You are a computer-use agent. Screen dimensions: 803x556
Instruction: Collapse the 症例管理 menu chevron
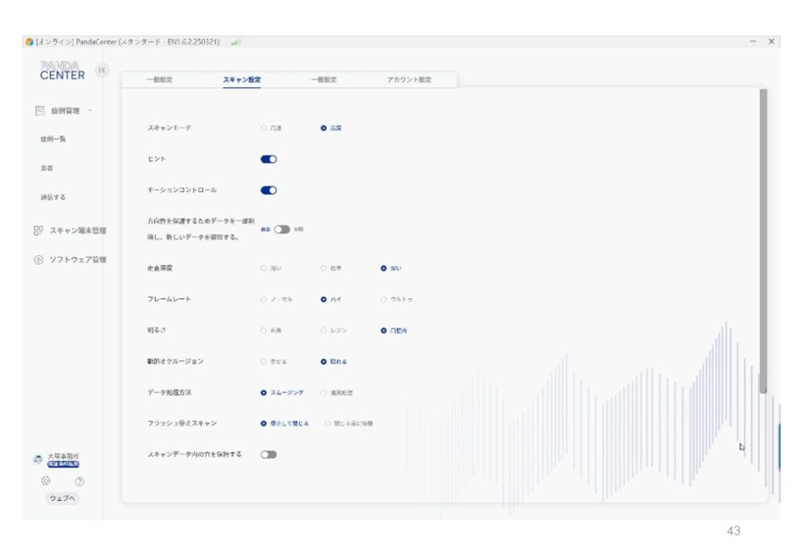click(90, 111)
